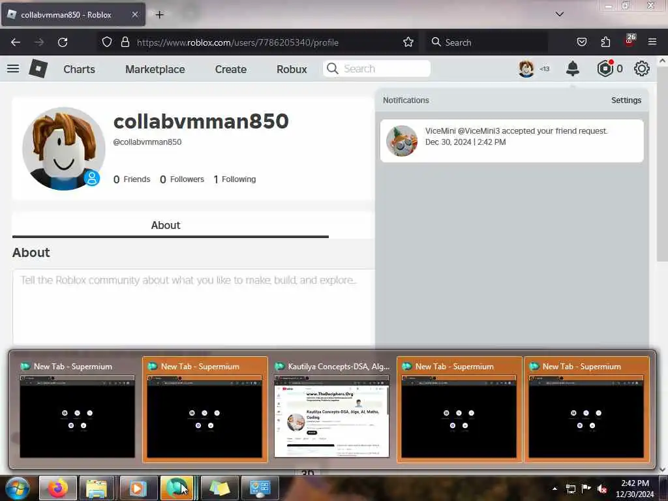Switch to fourth New Tab - Supermium preview
This screenshot has width=668, height=501.
coord(459,410)
